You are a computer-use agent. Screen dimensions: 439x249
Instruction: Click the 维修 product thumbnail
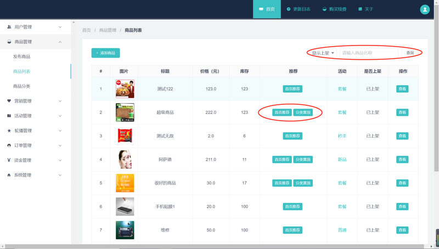(125, 230)
